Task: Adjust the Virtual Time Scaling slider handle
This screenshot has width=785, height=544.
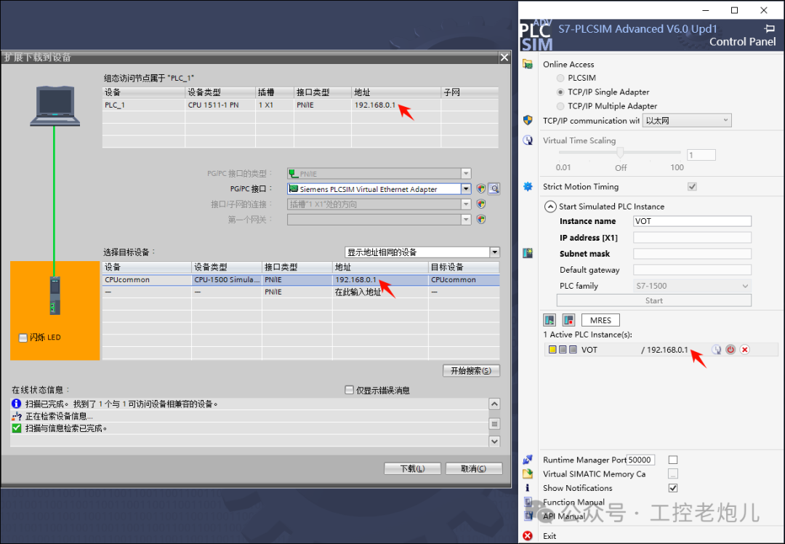Action: coord(620,152)
